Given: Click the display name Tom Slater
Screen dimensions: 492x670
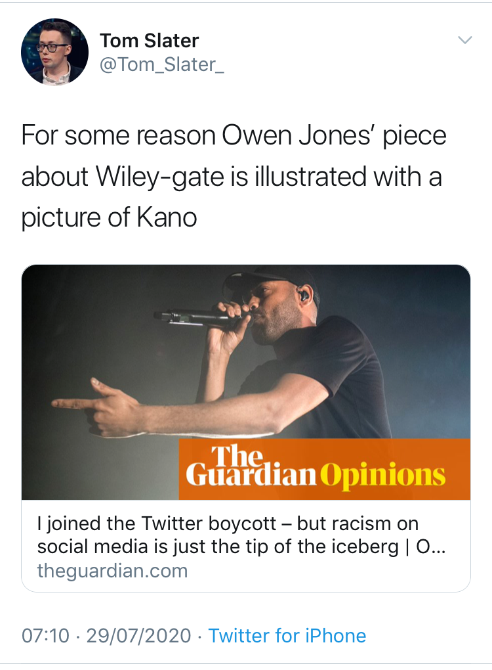Looking at the screenshot, I should tap(149, 41).
